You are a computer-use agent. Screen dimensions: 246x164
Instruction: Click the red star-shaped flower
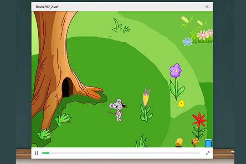(x=200, y=120)
